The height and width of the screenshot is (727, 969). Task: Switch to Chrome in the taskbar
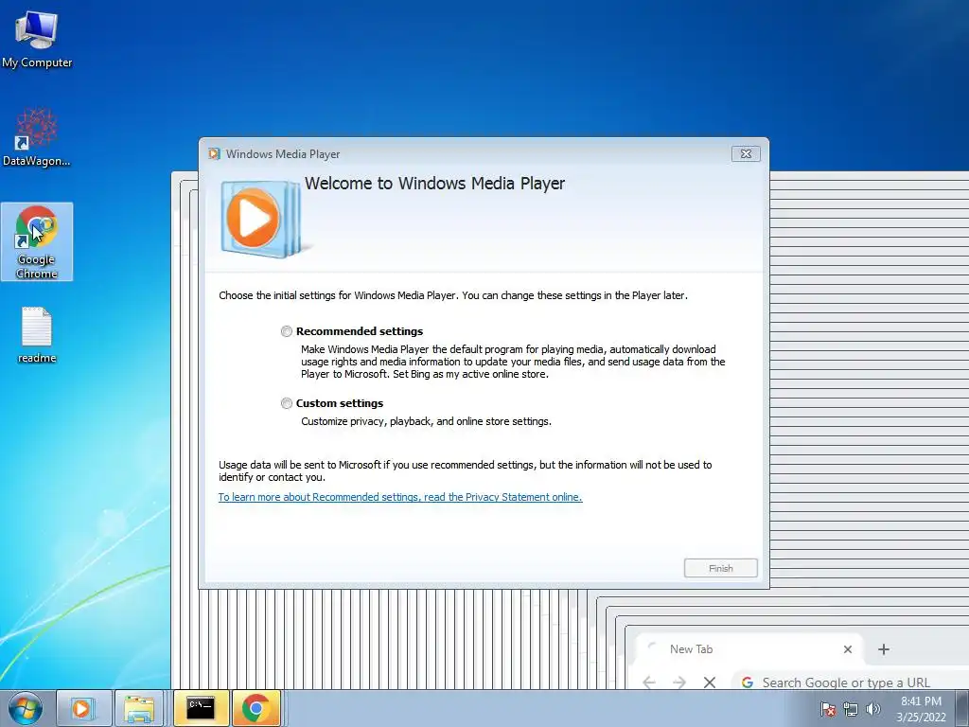pyautogui.click(x=255, y=708)
